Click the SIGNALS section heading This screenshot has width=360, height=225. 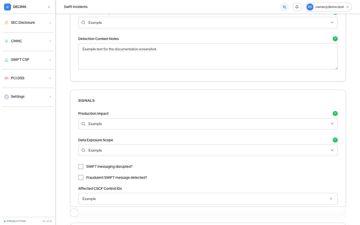[86, 100]
